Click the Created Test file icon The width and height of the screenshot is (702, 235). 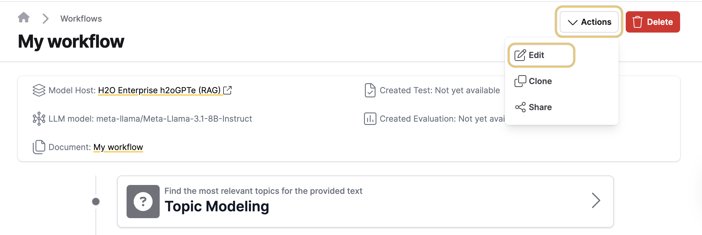tap(370, 90)
